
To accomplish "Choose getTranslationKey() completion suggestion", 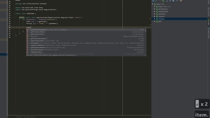I will (x=85, y=39).
